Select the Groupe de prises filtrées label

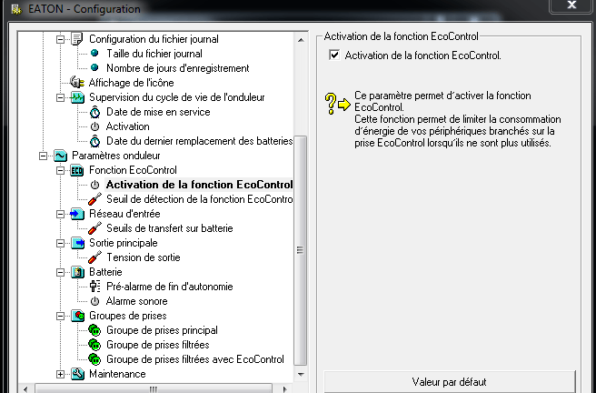pyautogui.click(x=158, y=345)
